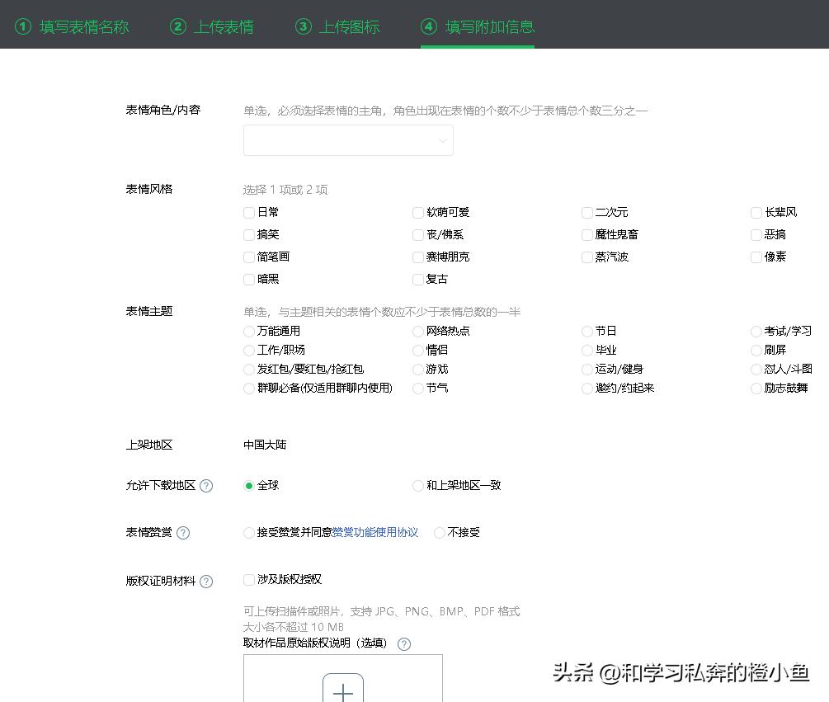This screenshot has height=702, width=829.
Task: Check the 像素 style option
Action: (756, 257)
